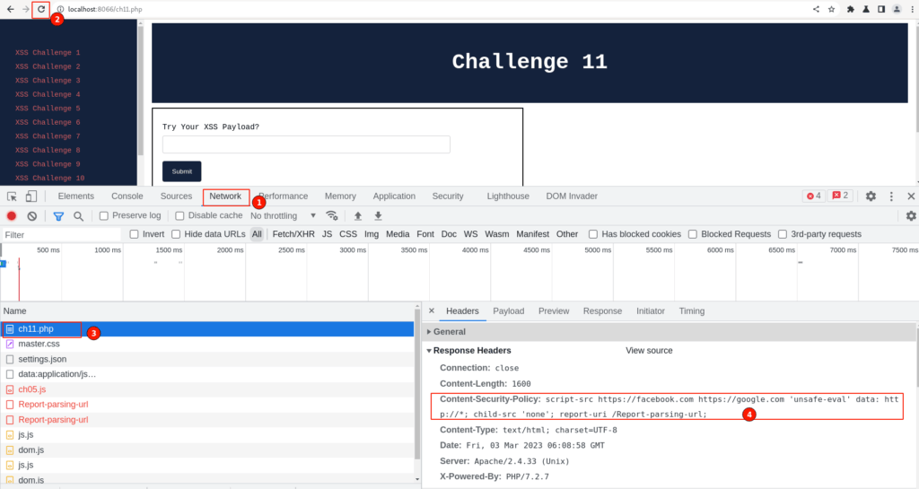
Task: Click the network filter funnel icon
Action: [58, 216]
